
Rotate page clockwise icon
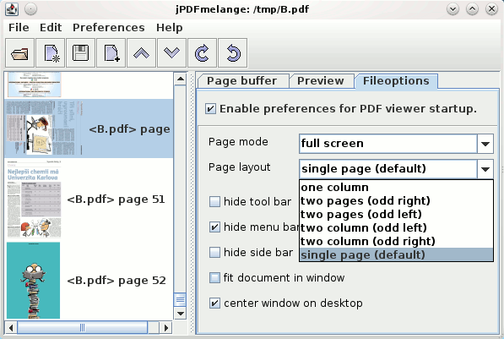[202, 53]
